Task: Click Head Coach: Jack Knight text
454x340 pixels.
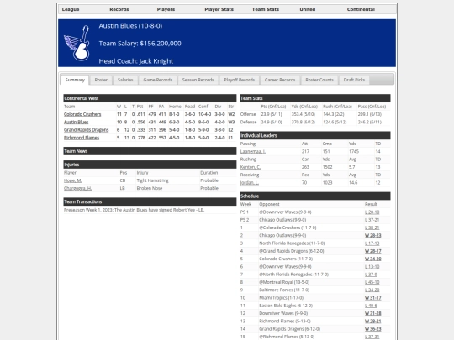Action: [x=136, y=61]
